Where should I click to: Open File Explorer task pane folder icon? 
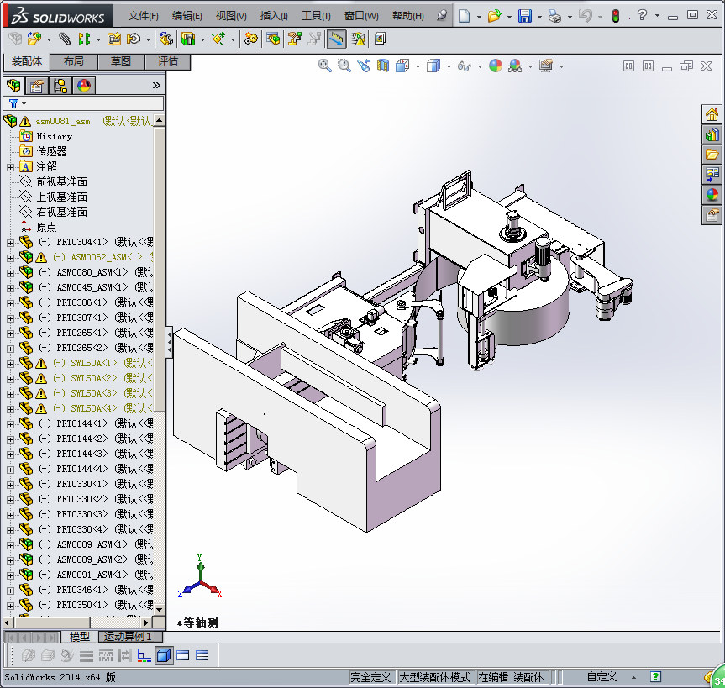click(x=712, y=155)
